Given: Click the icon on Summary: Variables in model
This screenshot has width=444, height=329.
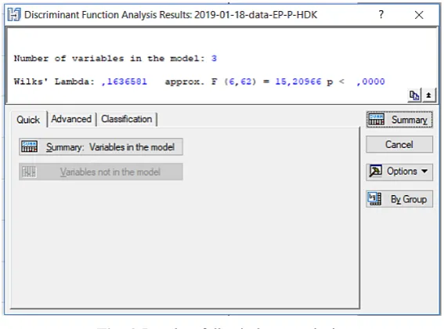Looking at the screenshot, I should [29, 146].
